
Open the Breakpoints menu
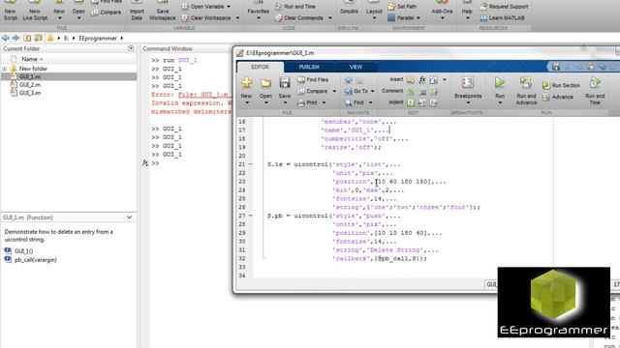tap(468, 90)
